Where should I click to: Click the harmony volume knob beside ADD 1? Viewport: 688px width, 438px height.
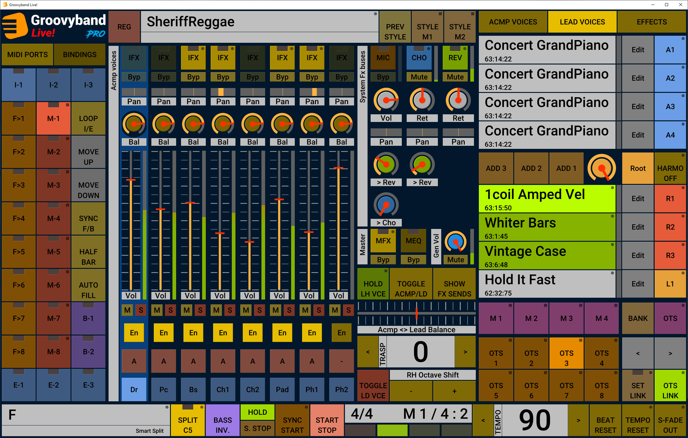click(x=601, y=168)
